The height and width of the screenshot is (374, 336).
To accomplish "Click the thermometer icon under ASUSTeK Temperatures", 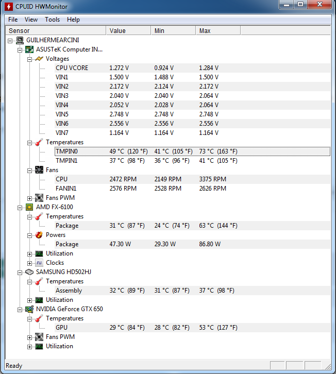I will click(x=39, y=142).
